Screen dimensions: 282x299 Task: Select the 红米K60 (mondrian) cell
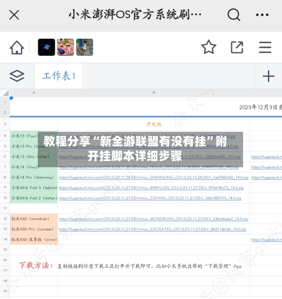point(34,218)
